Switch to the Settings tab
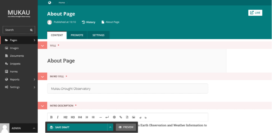 [98, 35]
